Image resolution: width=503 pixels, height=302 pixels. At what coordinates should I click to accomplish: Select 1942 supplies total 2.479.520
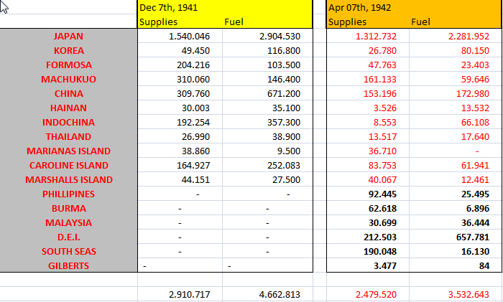368,294
